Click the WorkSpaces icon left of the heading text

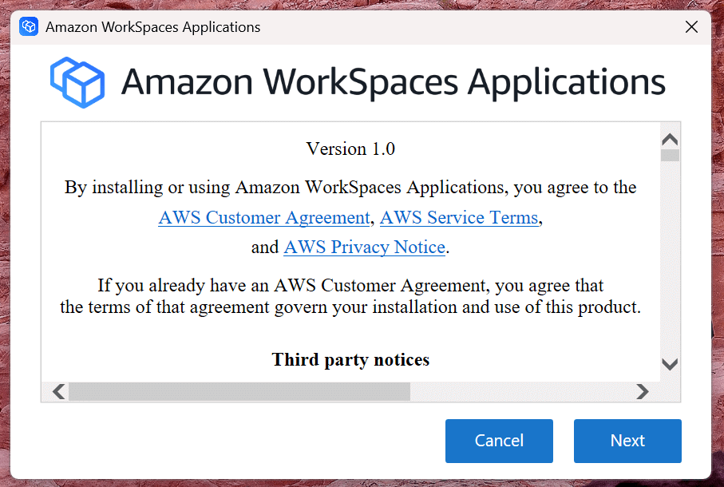tap(77, 81)
